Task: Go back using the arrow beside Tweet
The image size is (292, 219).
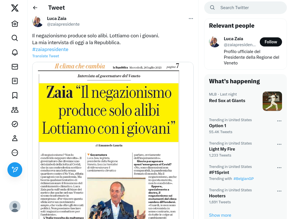Action: (35, 8)
